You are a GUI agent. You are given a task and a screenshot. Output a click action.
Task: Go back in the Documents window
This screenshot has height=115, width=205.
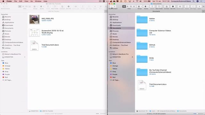click(111, 6)
